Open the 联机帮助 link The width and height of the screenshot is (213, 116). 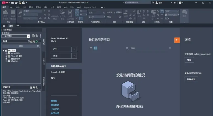tap(55, 105)
